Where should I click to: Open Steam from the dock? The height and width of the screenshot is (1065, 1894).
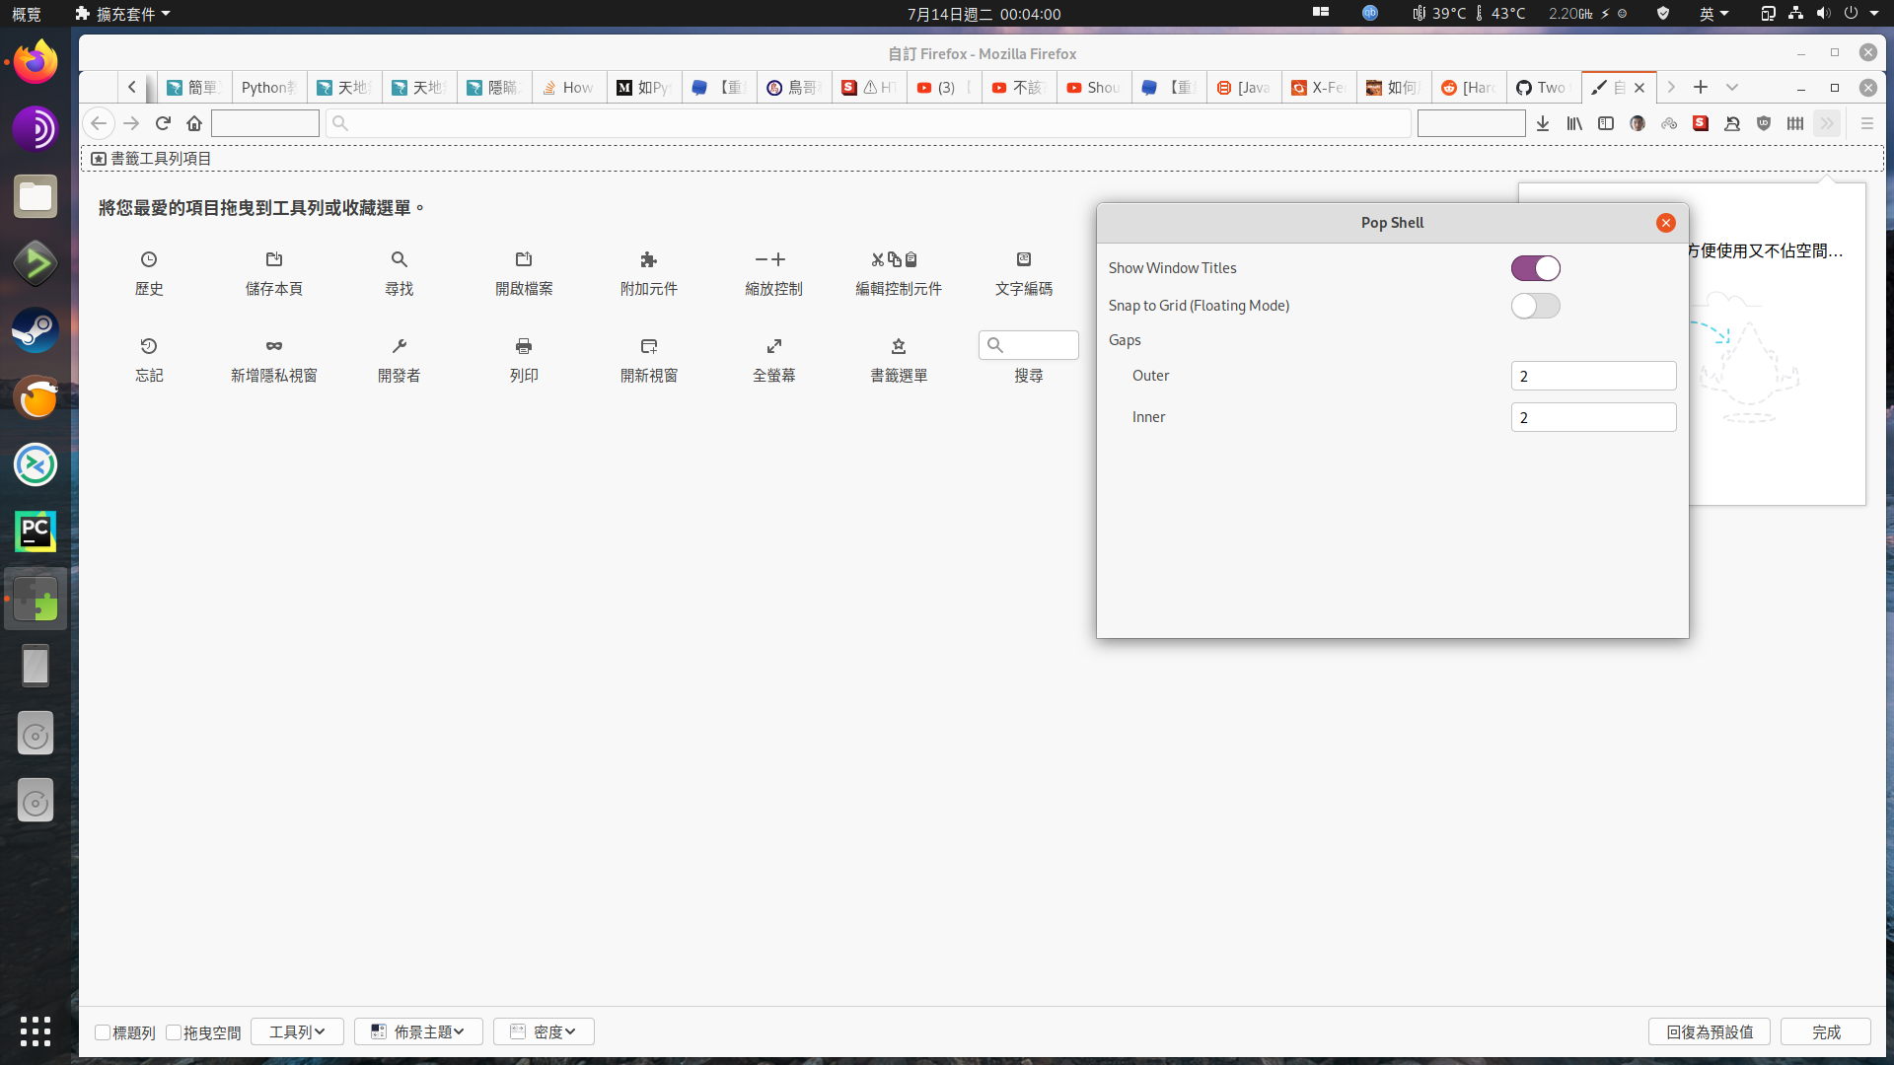pyautogui.click(x=36, y=330)
